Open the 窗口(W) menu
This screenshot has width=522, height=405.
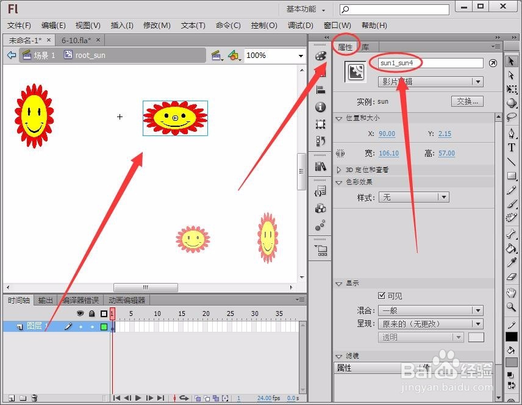(337, 25)
